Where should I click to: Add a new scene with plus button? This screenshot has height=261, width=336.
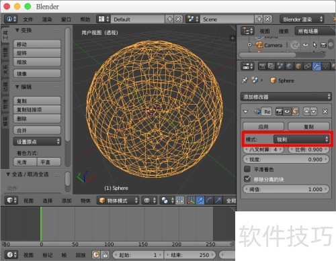click(259, 19)
